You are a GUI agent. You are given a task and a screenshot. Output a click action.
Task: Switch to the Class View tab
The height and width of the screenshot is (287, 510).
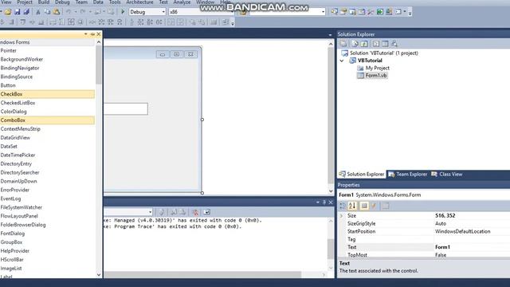447,175
